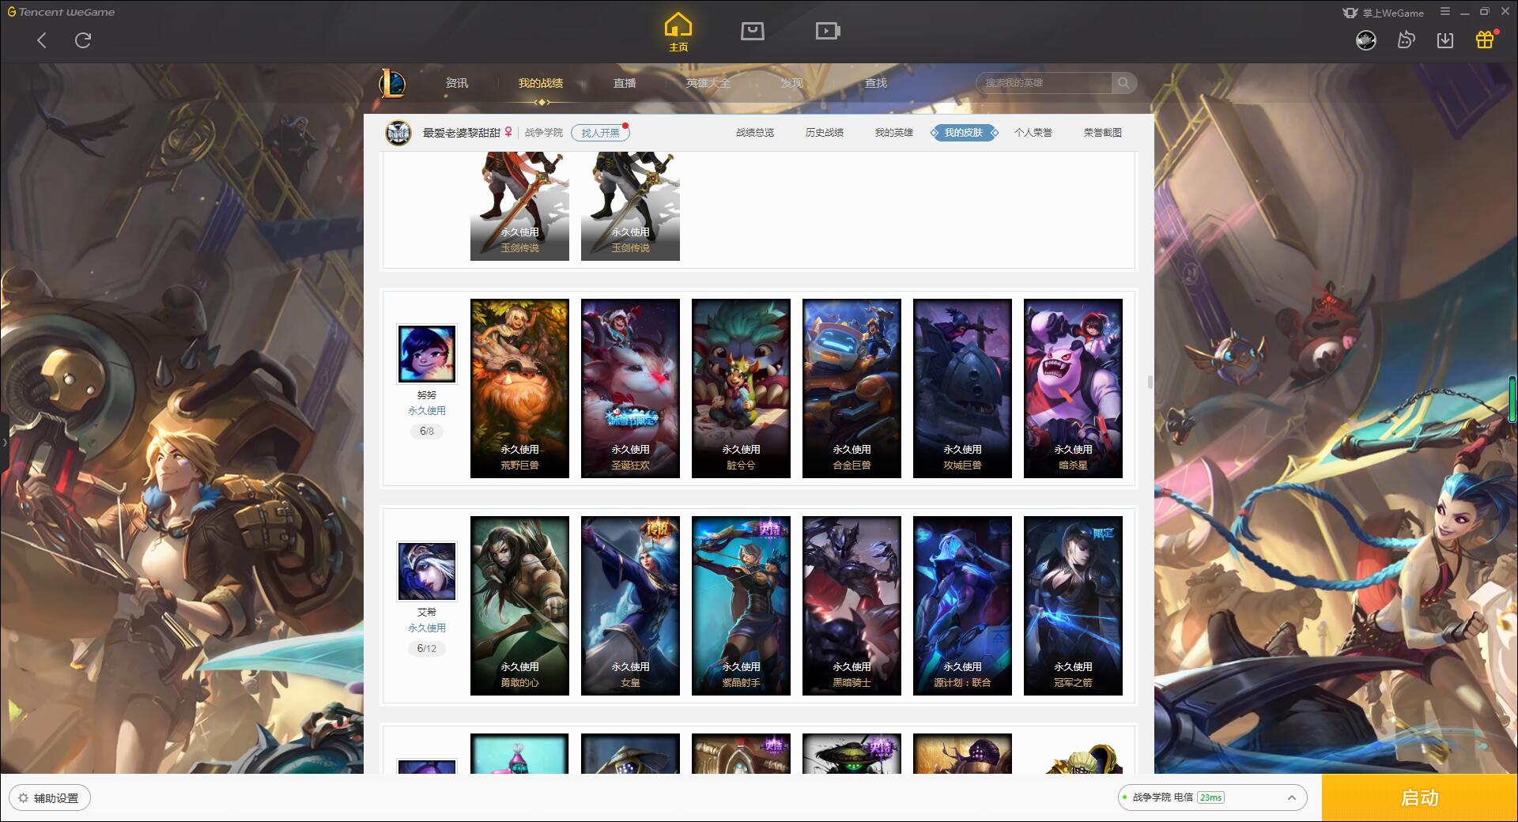Open the 脏兮兮 skin card
This screenshot has width=1518, height=822.
pos(741,388)
